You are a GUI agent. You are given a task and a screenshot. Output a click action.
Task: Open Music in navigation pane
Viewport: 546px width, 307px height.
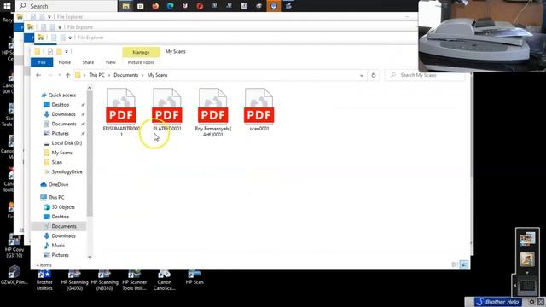click(x=58, y=246)
